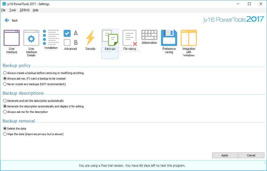This screenshot has height=171, width=267.
Task: Open the File menu
Action: [x=3, y=10]
